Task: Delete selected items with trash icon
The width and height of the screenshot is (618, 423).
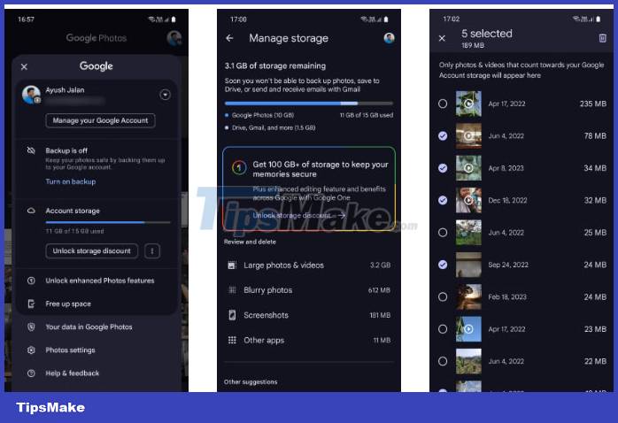Action: point(602,38)
